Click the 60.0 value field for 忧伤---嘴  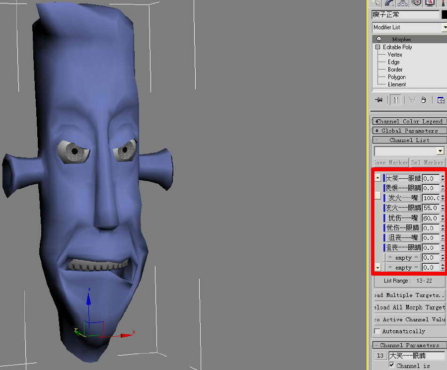pyautogui.click(x=431, y=218)
